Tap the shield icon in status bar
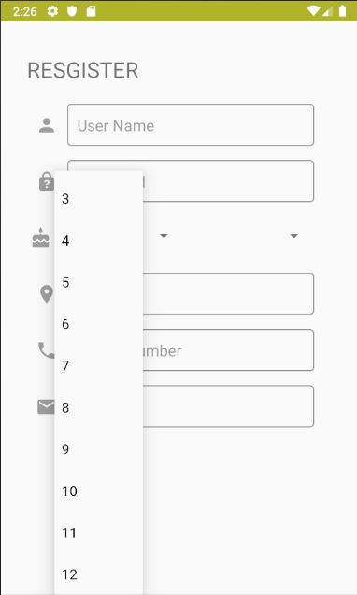Image resolution: width=357 pixels, height=595 pixels. [72, 11]
